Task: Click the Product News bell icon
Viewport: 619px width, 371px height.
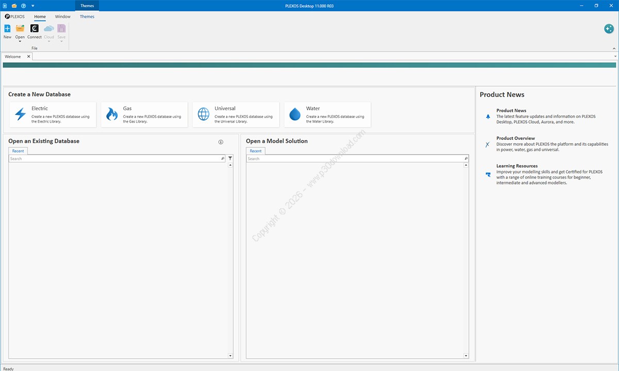Action: 488,116
